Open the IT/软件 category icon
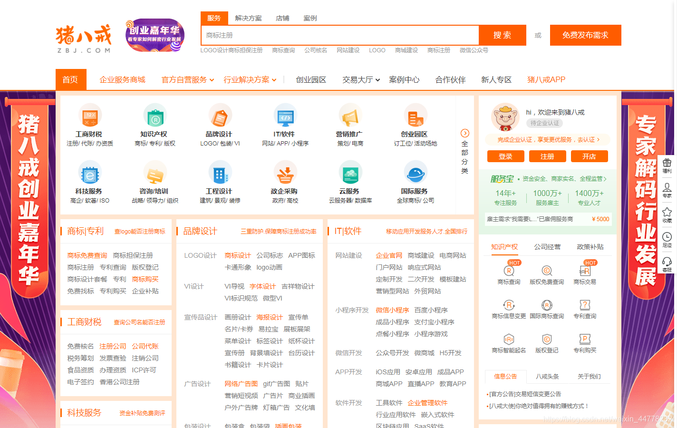This screenshot has width=677, height=428. 285,116
